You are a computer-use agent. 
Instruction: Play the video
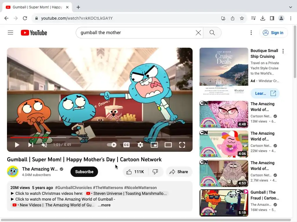click(17, 145)
